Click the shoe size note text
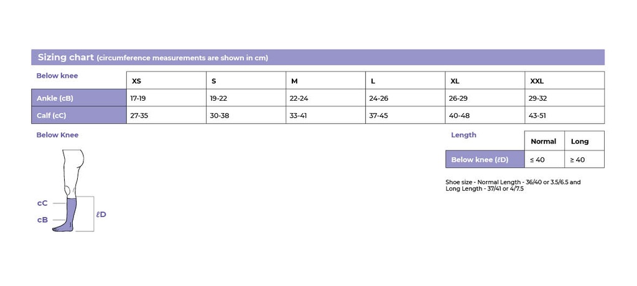Viewport: 637px width, 286px height. pos(513,185)
